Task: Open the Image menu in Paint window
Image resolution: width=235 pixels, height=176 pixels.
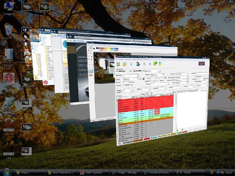Action: [100, 45]
